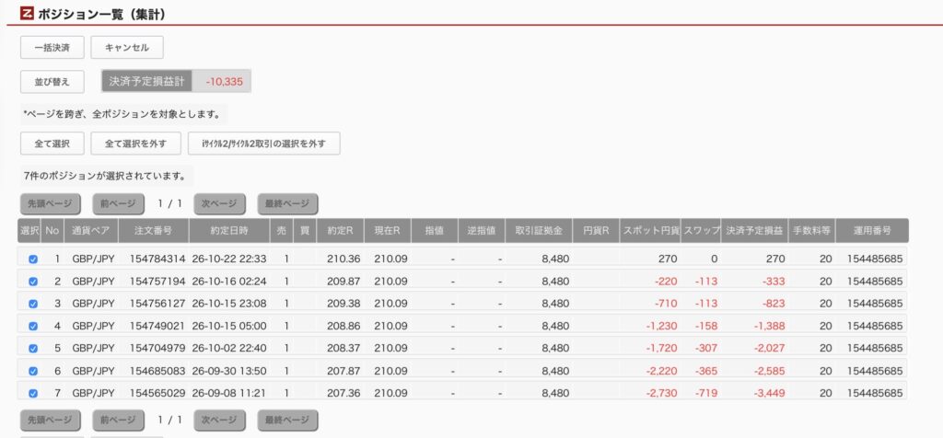
Task: Click iサイクル2/サイクル2取引の選択を外す button
Action: pyautogui.click(x=264, y=144)
